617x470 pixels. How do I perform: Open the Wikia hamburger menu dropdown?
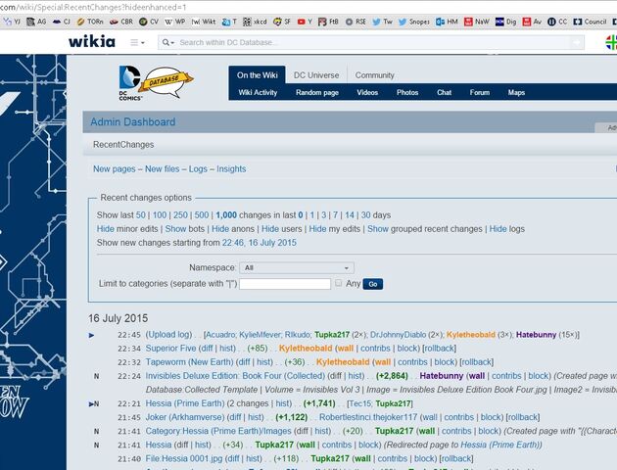[137, 42]
